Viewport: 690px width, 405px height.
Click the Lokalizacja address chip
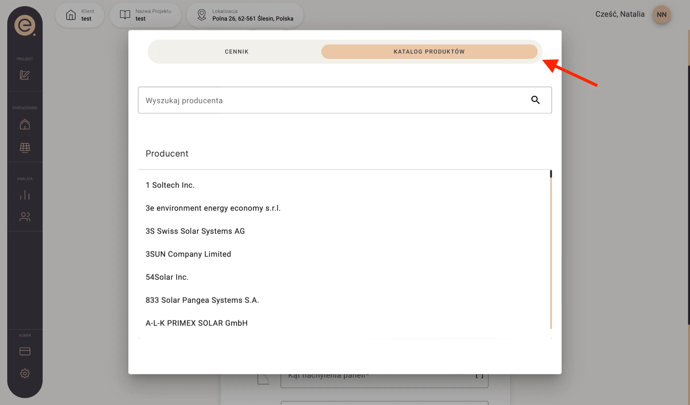coord(245,15)
